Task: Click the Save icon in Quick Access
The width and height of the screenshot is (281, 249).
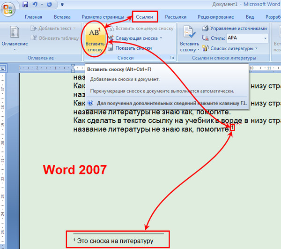Action: coord(25,4)
